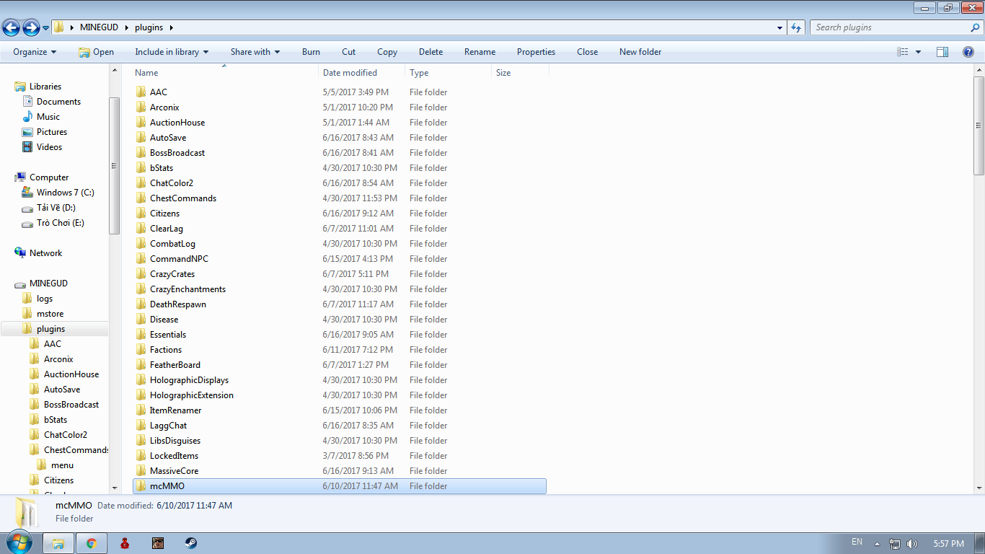
Task: Open the Organize dropdown menu
Action: click(35, 52)
